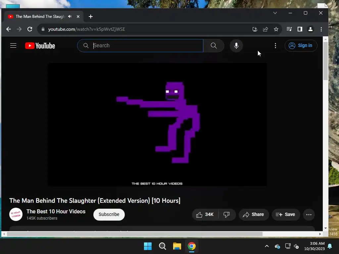Open Chrome three-dot menu
This screenshot has height=254, width=339.
(x=321, y=29)
